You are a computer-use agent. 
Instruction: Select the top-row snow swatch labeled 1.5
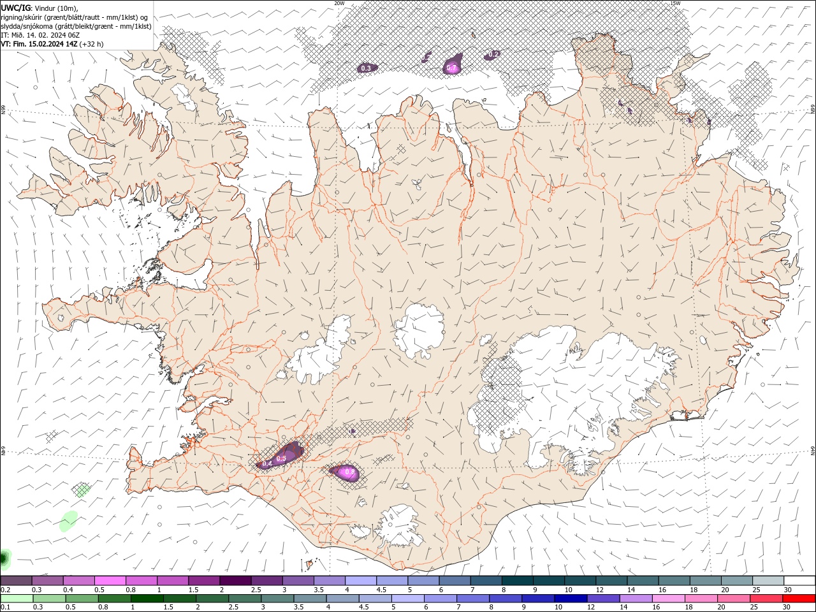(204, 581)
